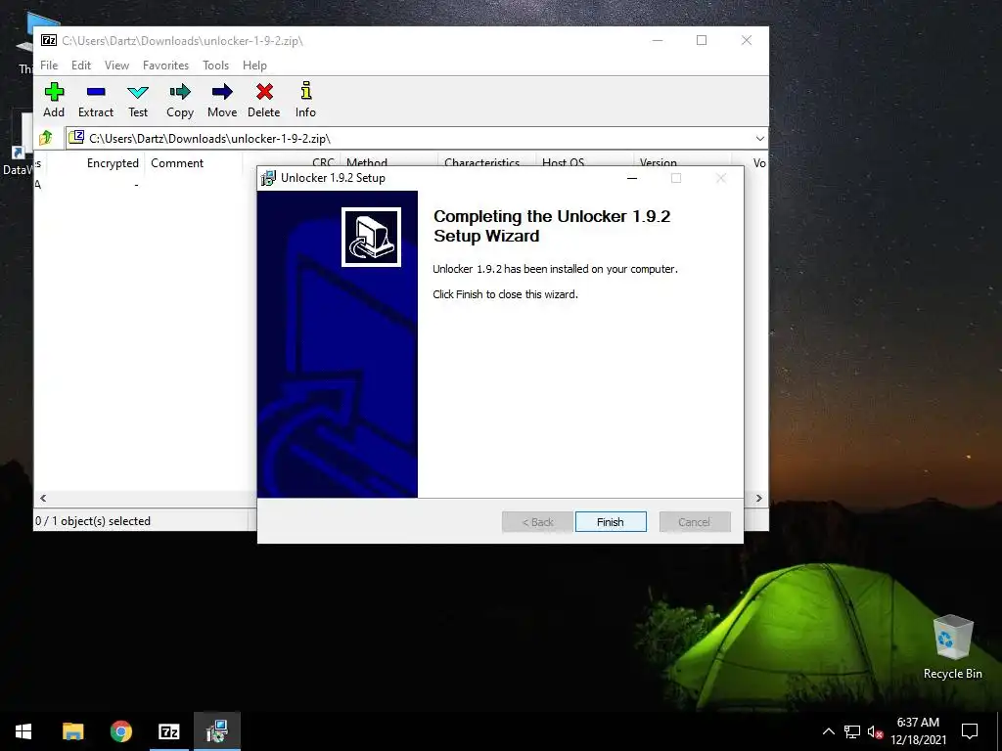Open the Windows Start menu

[23, 731]
